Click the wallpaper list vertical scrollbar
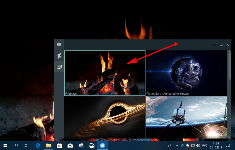This screenshot has width=235, height=150. pos(229,67)
